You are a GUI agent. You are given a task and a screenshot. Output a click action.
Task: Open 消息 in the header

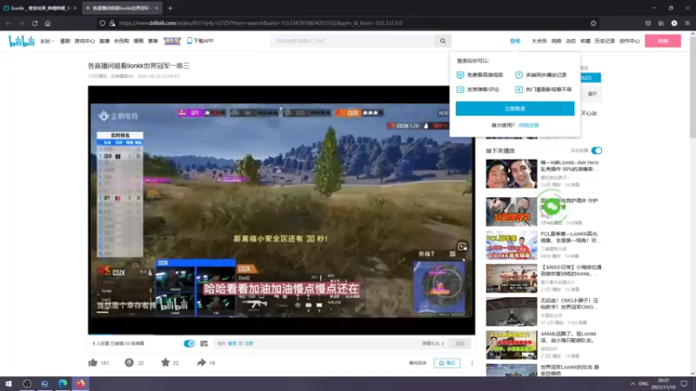556,41
